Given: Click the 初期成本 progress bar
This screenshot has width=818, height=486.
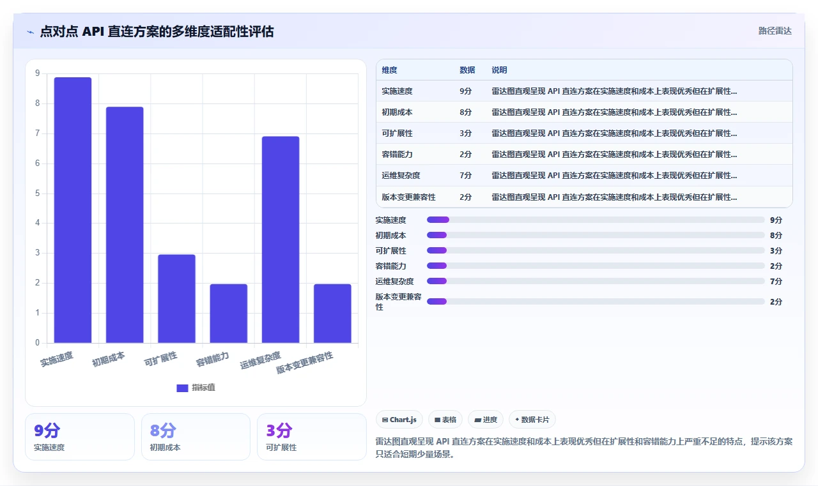Looking at the screenshot, I should coord(596,235).
